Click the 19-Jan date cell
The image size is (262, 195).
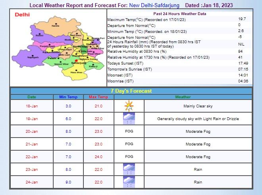31,119
